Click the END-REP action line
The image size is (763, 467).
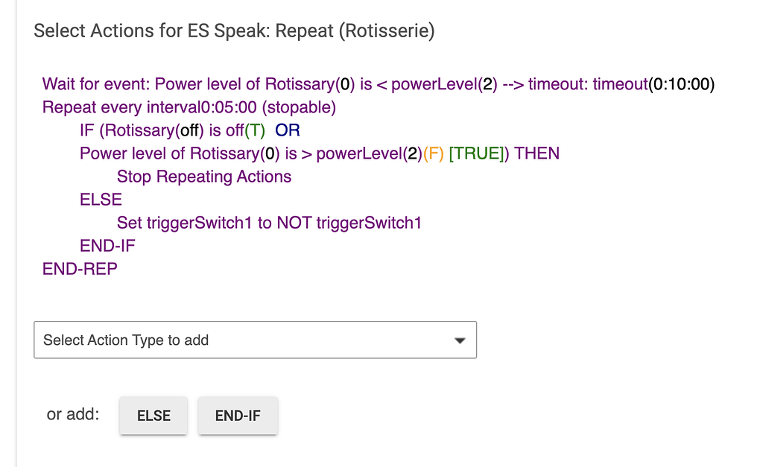click(80, 269)
